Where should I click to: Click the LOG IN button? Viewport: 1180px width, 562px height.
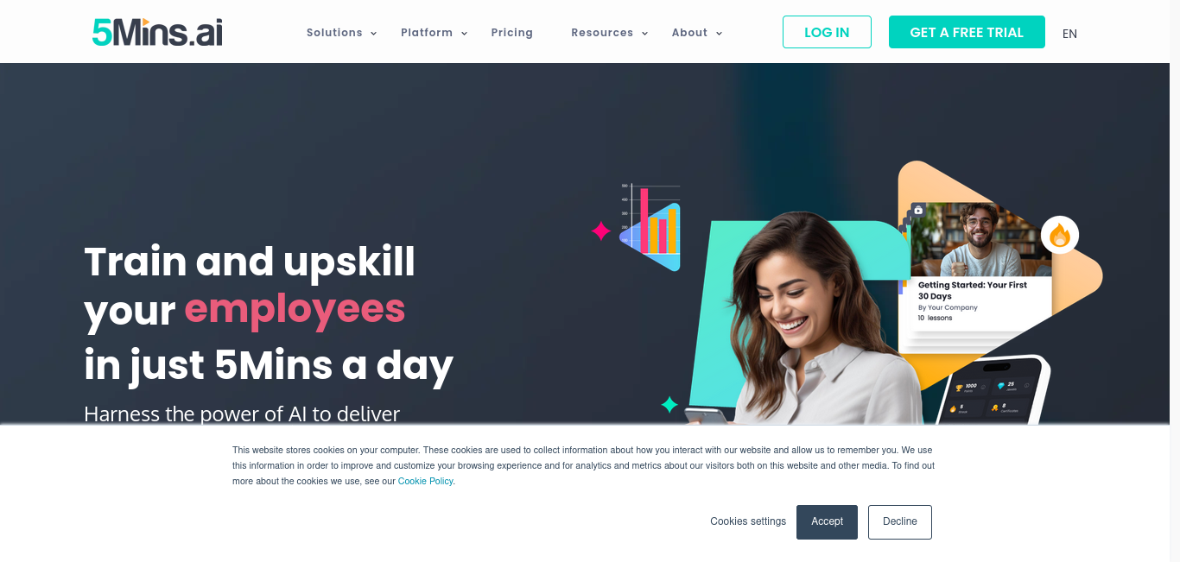click(x=827, y=32)
